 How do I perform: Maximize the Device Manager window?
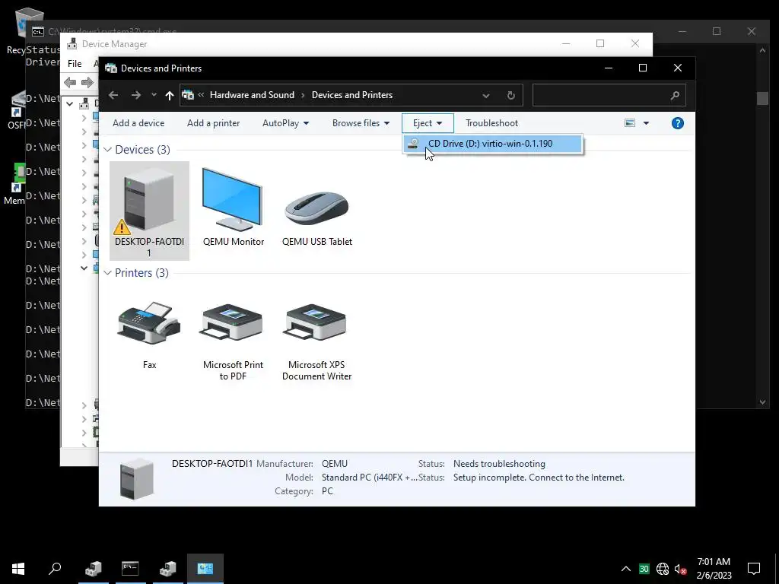point(600,43)
